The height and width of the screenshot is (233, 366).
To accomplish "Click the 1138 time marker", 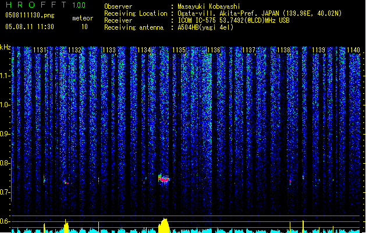I will pyautogui.click(x=283, y=50).
